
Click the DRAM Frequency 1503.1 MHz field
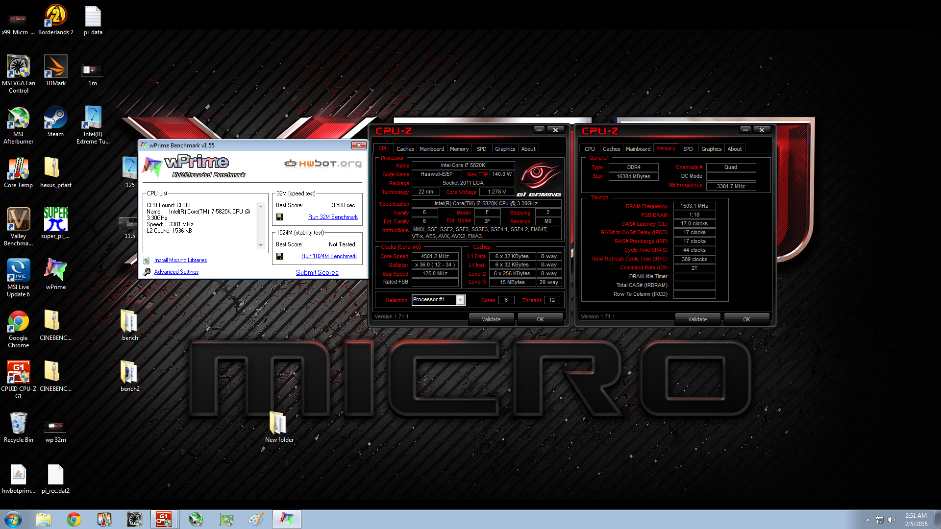pyautogui.click(x=694, y=206)
